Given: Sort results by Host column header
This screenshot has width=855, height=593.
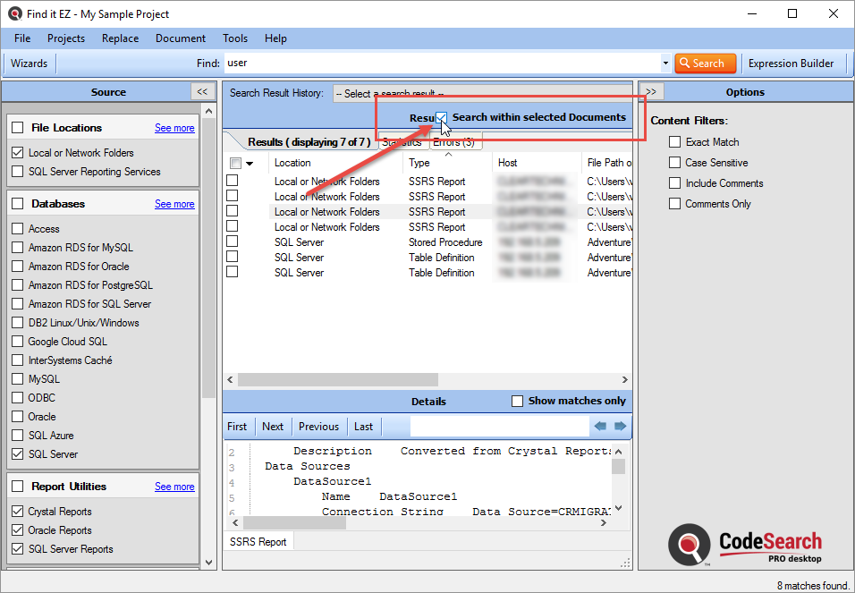Looking at the screenshot, I should [x=507, y=163].
